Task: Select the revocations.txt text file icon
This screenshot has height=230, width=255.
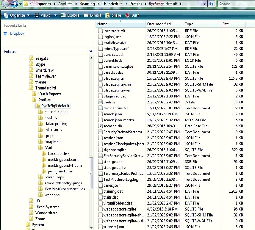Action: (x=101, y=108)
